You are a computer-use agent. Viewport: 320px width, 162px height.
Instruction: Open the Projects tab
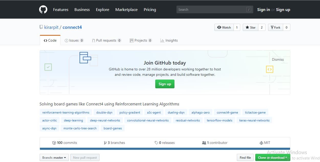[141, 40]
